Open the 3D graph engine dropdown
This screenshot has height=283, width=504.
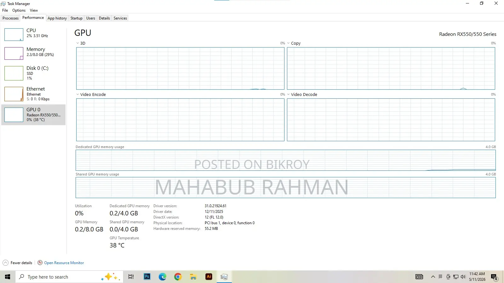[x=77, y=43]
